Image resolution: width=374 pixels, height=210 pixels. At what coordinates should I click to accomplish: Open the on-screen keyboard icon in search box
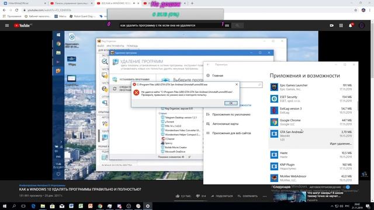tap(227, 26)
